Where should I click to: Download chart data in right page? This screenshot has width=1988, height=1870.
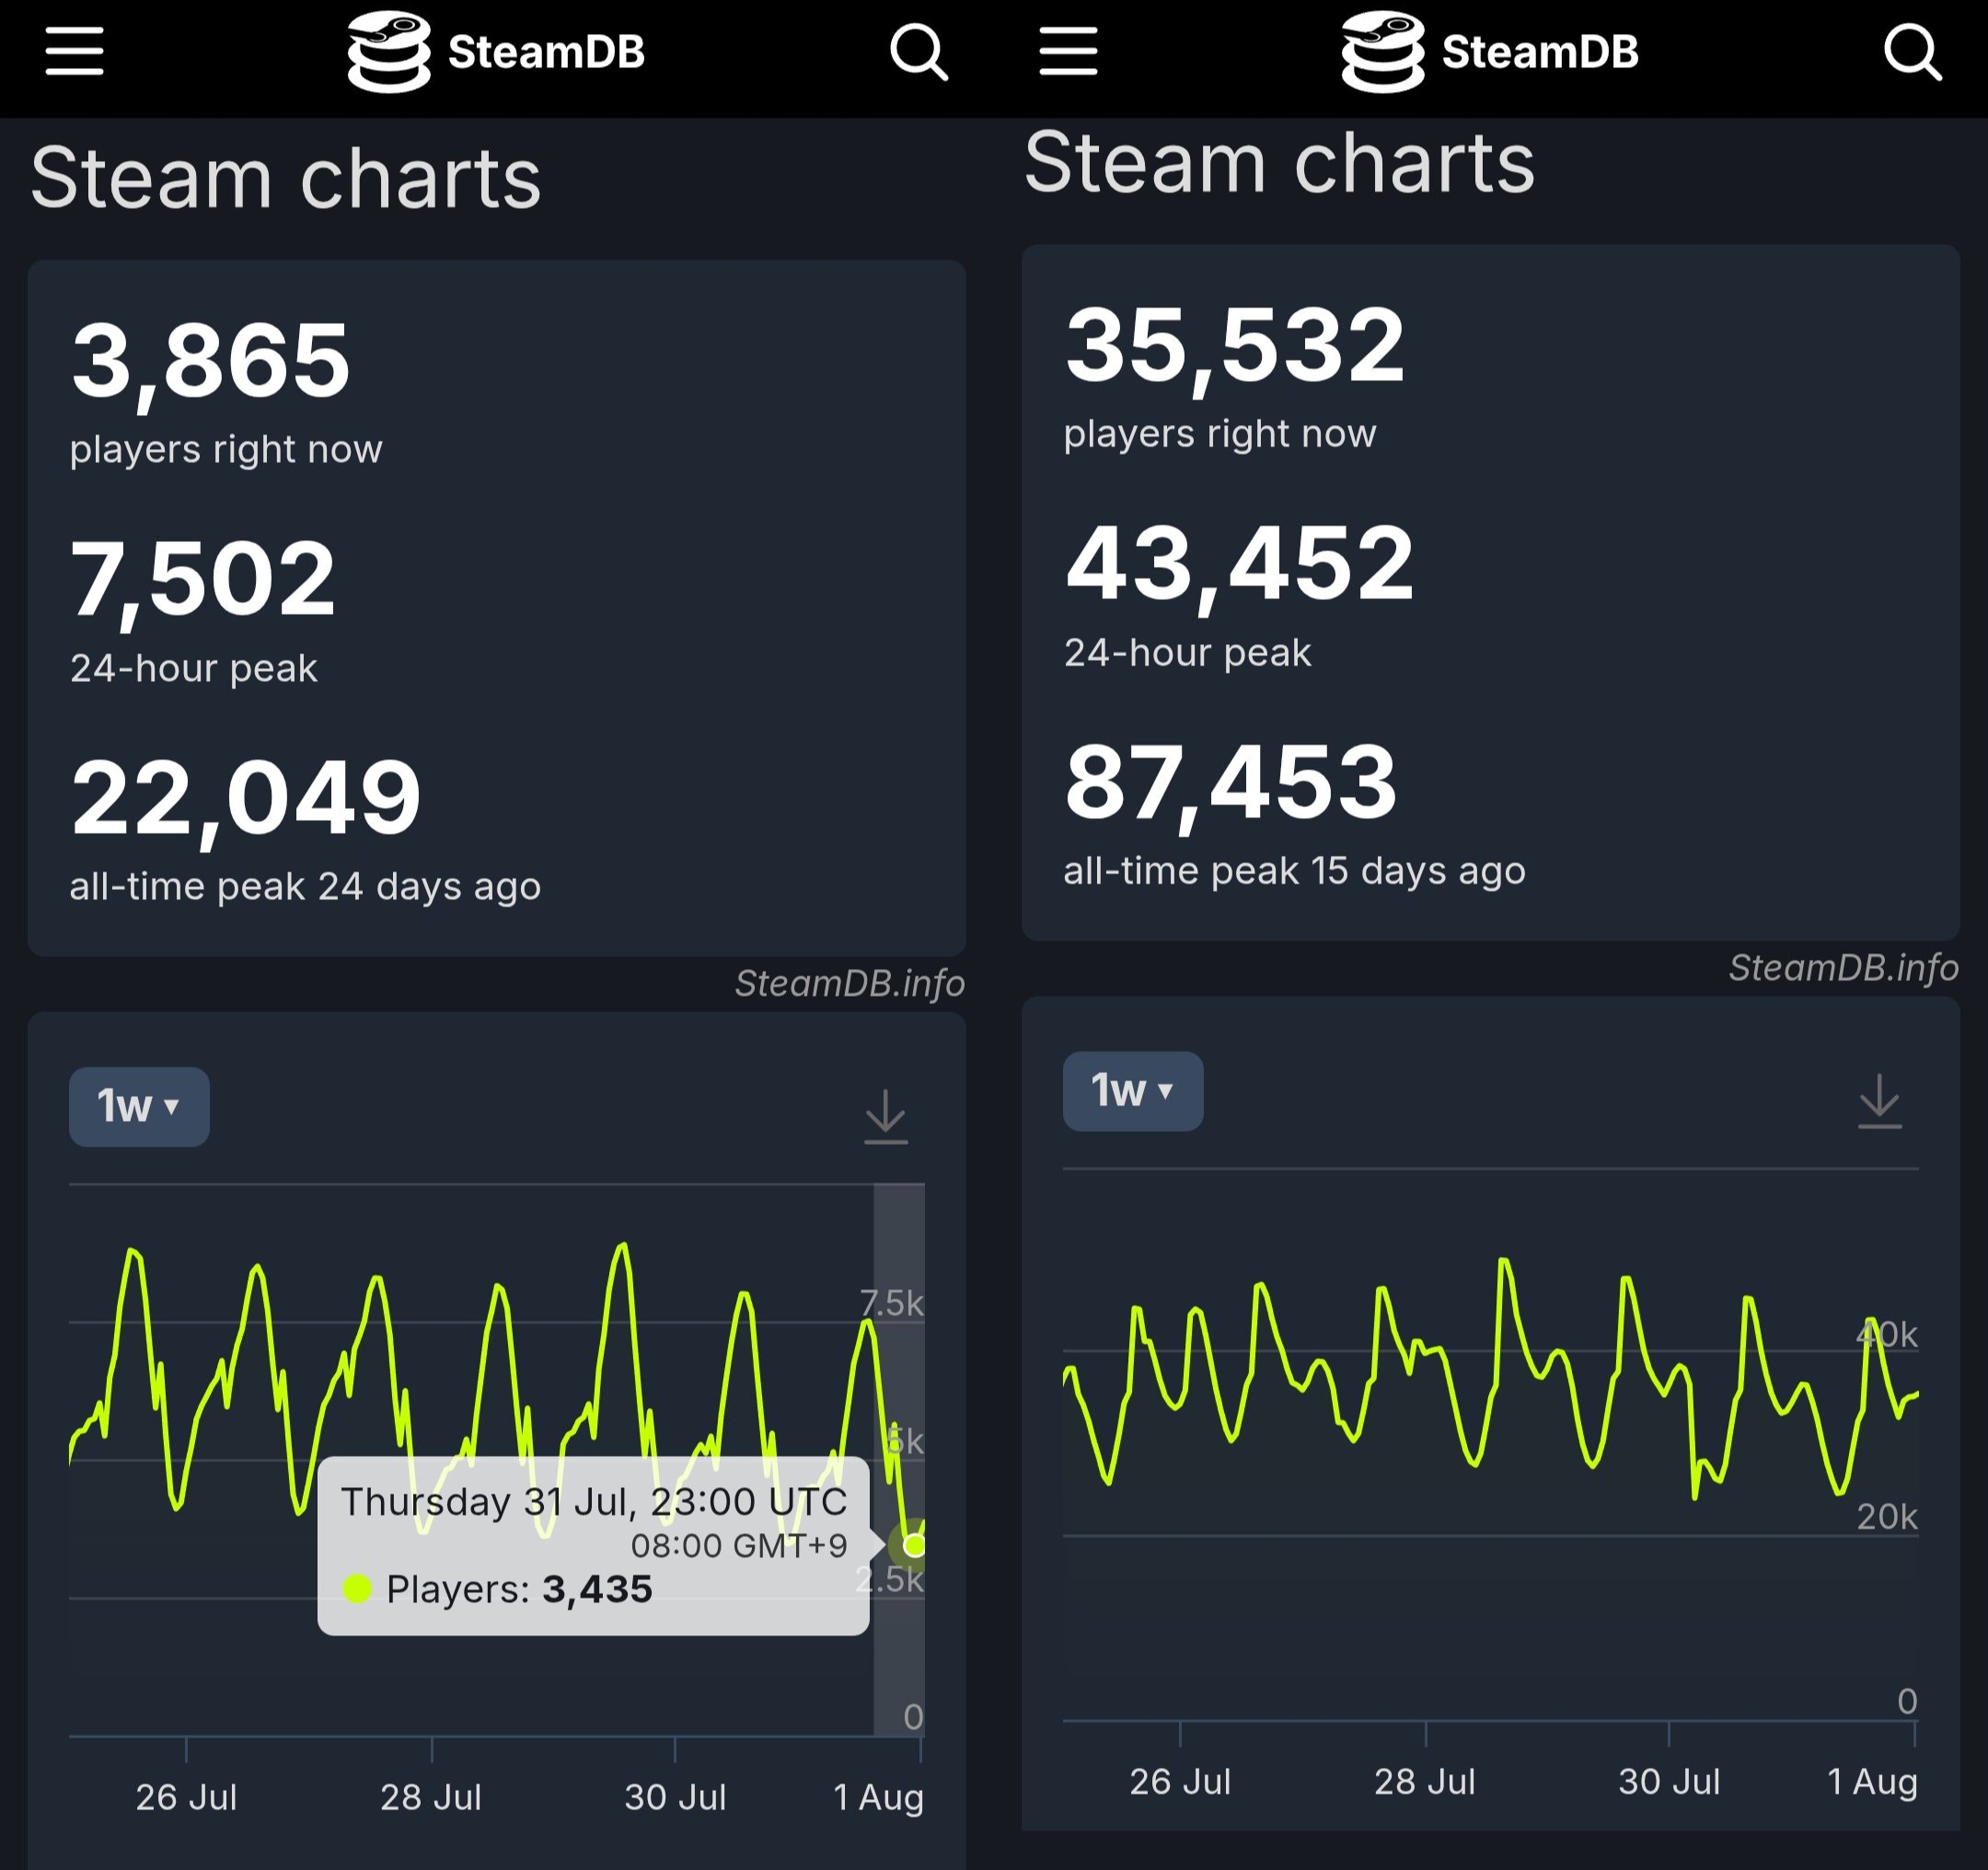coord(1880,1101)
